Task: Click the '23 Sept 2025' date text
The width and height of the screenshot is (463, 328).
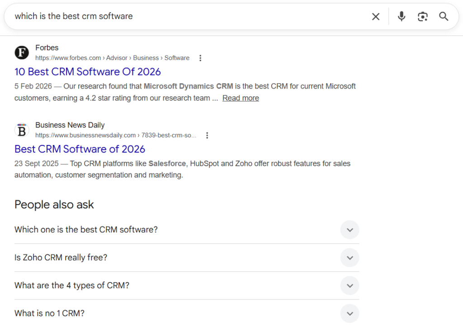Action: click(36, 164)
